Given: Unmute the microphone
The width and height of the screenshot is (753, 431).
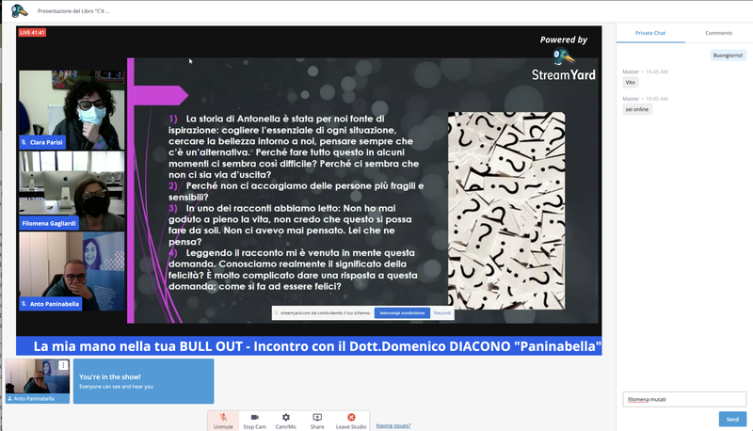Looking at the screenshot, I should 223,421.
